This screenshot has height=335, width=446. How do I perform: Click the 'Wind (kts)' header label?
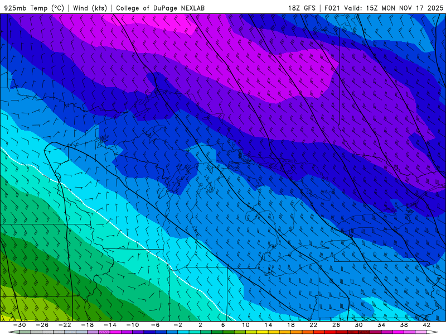[x=90, y=8]
